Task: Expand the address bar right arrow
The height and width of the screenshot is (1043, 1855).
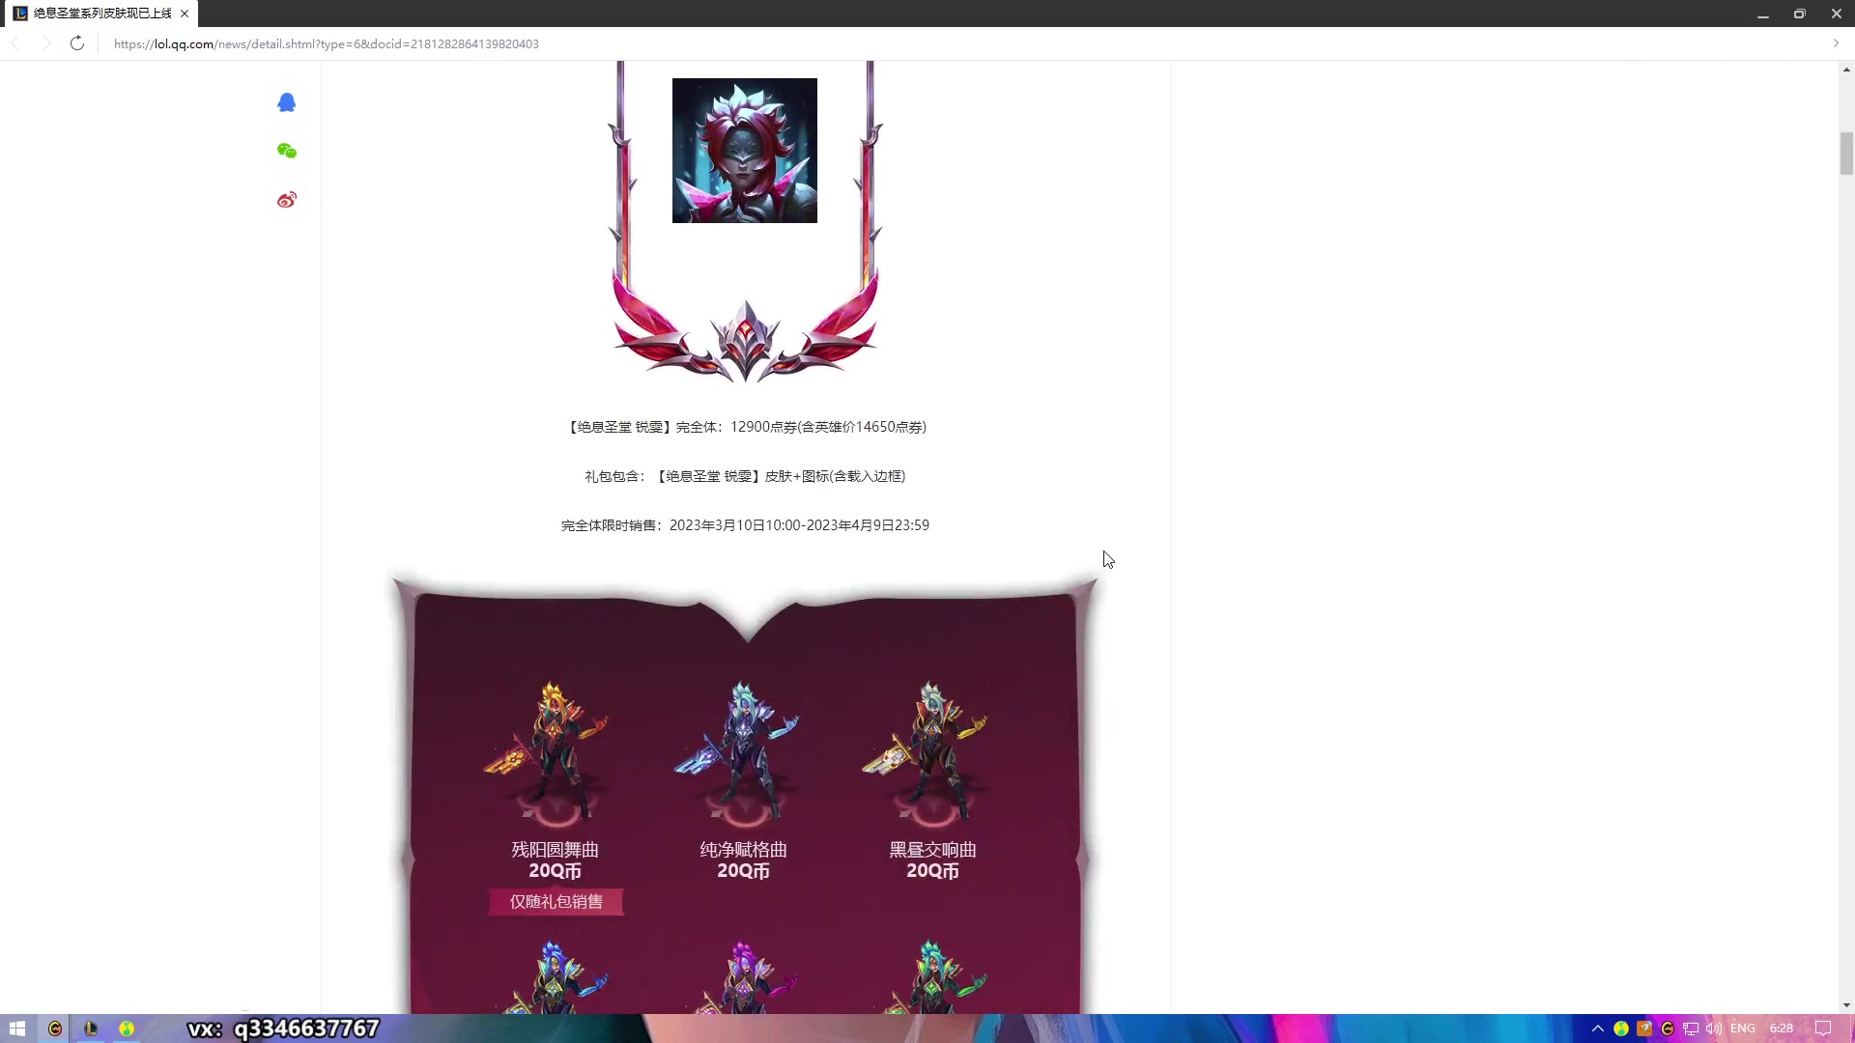Action: tap(1836, 43)
